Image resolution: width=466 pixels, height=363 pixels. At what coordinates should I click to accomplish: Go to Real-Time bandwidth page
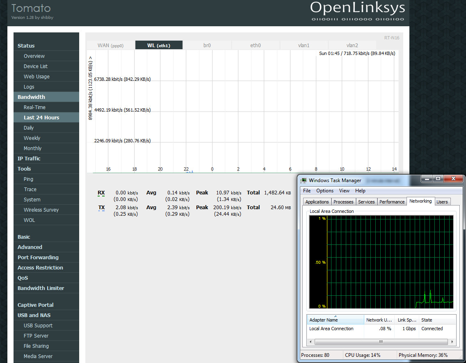34,107
